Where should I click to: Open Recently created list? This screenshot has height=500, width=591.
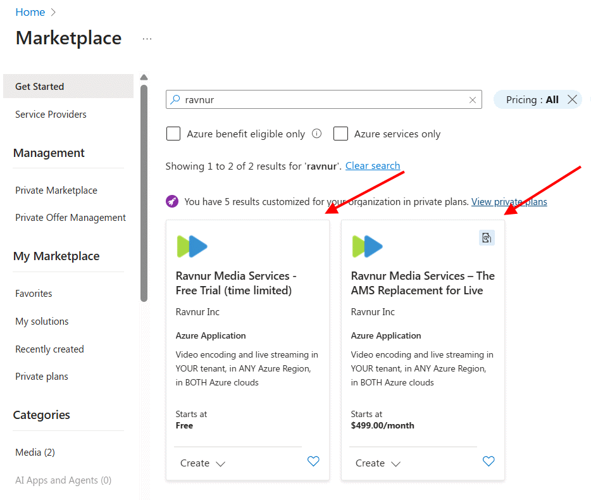[49, 349]
